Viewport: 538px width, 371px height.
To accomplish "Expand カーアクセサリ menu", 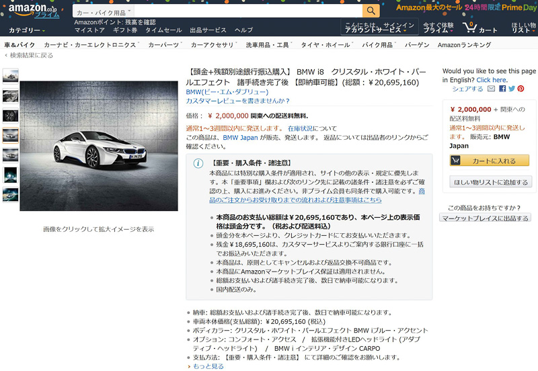I will 214,44.
